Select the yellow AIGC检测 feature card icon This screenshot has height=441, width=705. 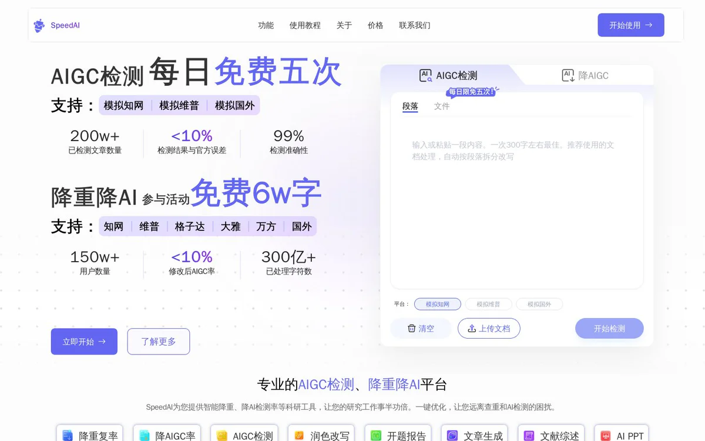tap(221, 436)
